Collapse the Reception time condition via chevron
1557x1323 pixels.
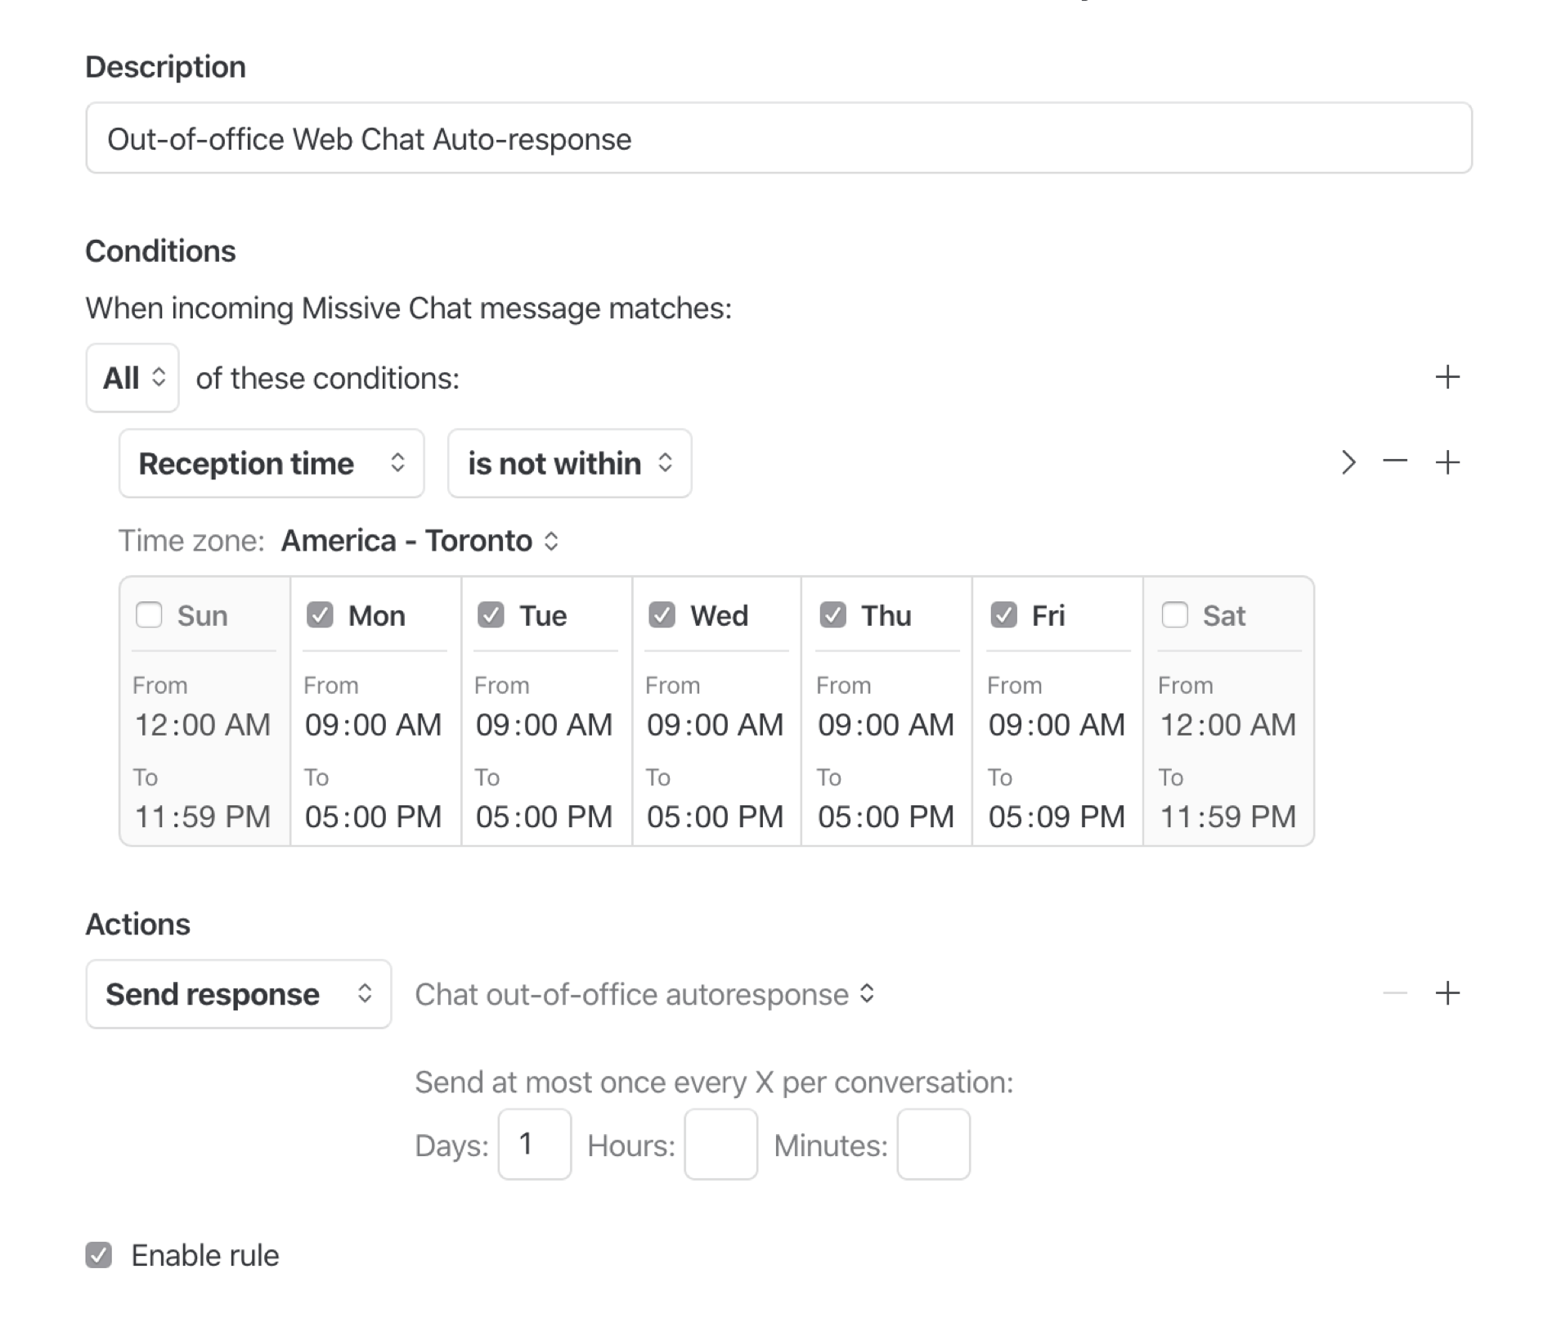tap(1347, 462)
